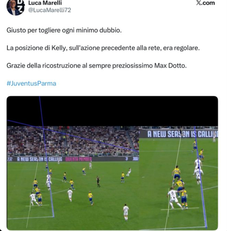Viewport: 227px width, 231px height.
Task: Click the X.com logo
Action: pyautogui.click(x=205, y=3)
